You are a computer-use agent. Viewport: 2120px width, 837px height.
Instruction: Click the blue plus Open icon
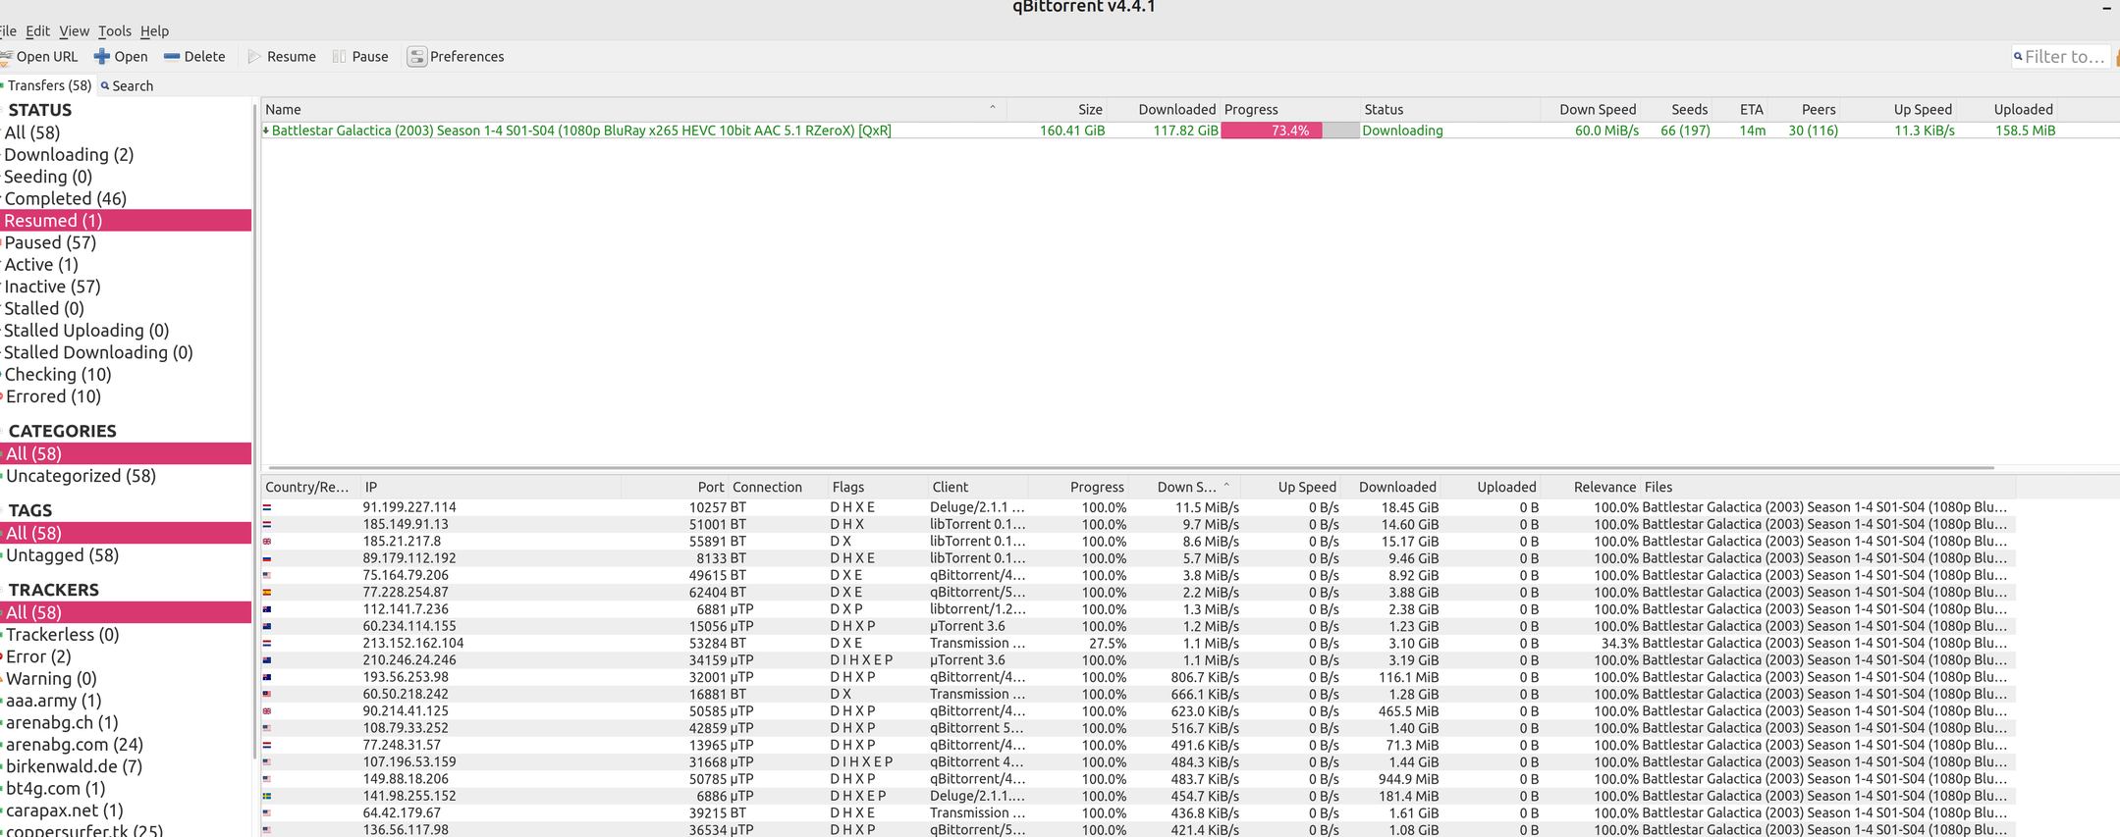tap(101, 57)
